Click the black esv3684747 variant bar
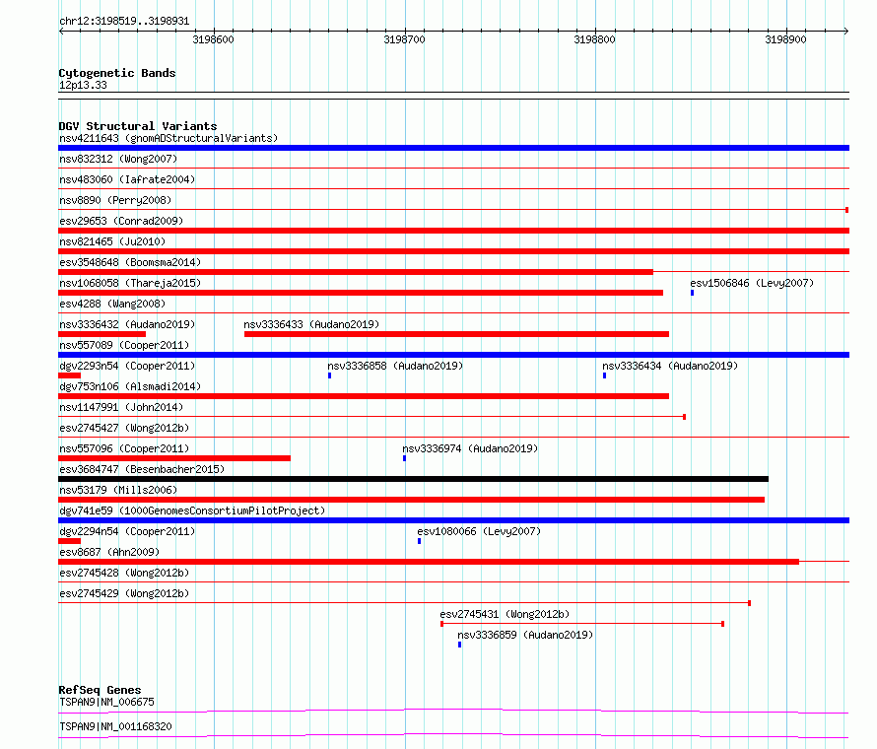Screen dimensions: 877x749 [x=413, y=479]
